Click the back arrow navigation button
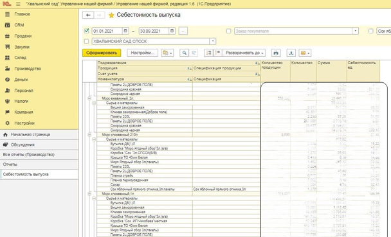 click(88, 15)
